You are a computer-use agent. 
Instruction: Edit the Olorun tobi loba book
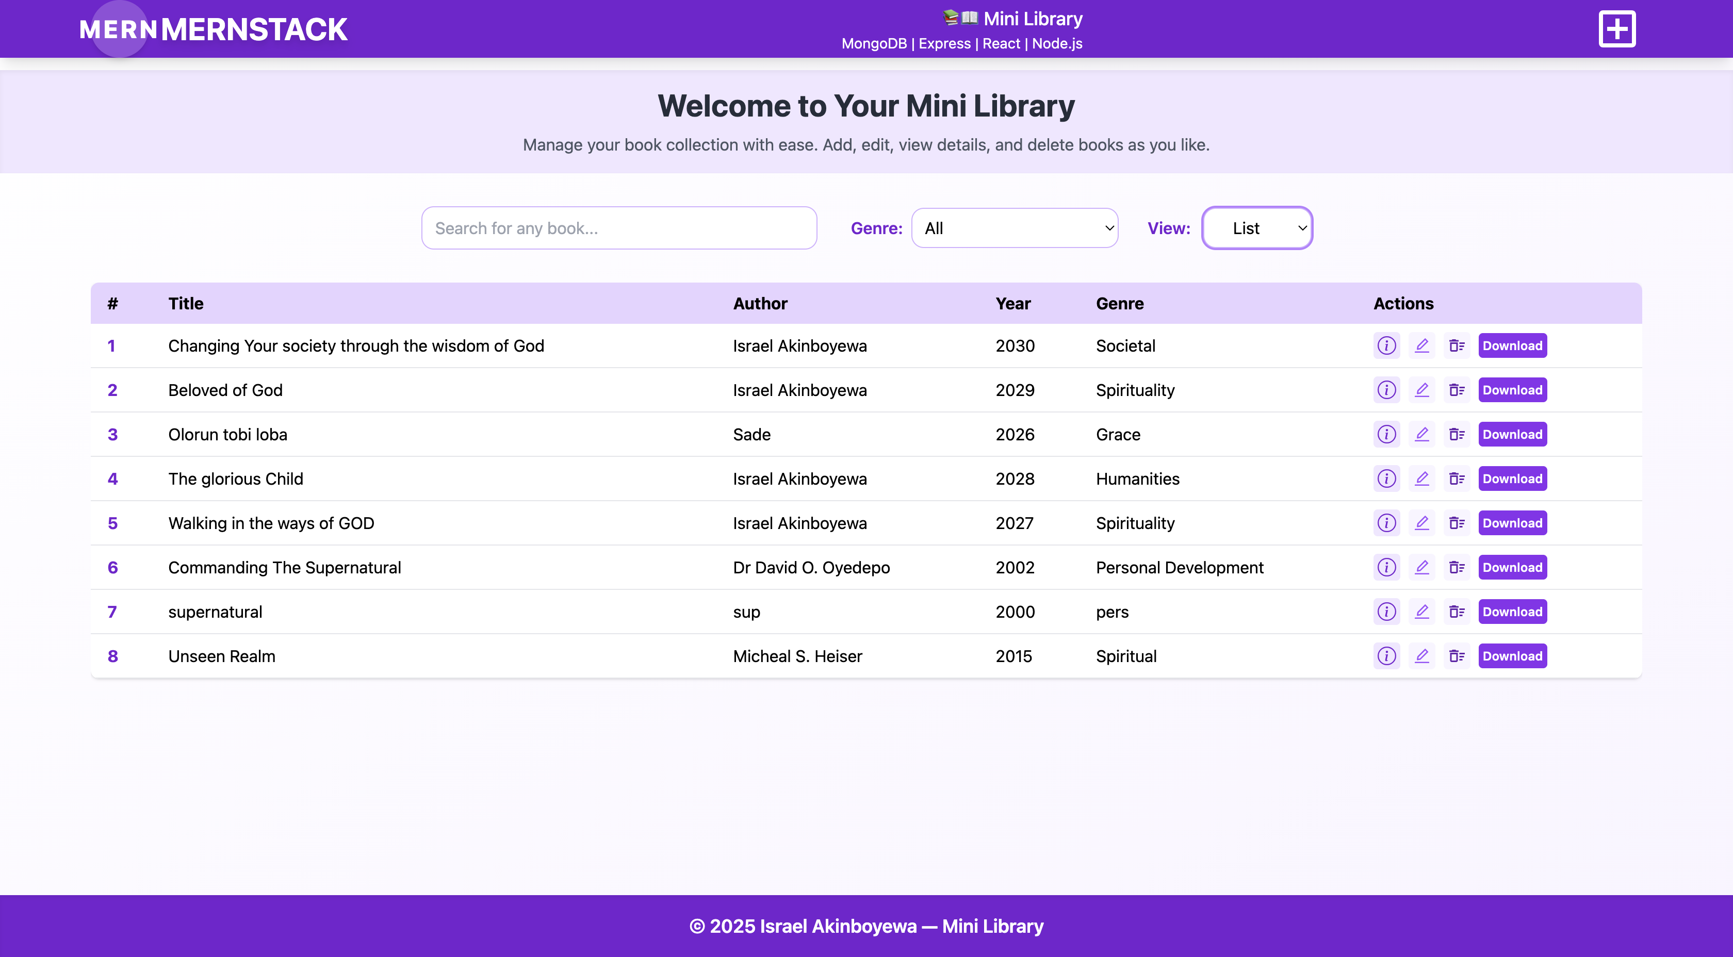pyautogui.click(x=1421, y=435)
